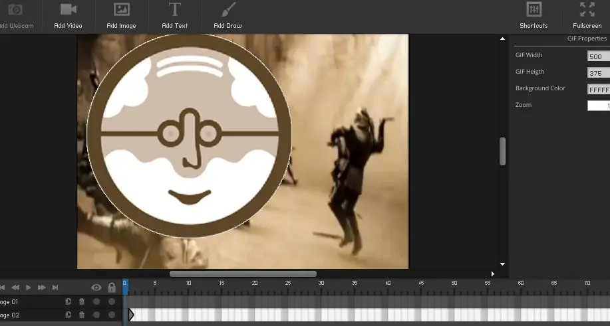Click the horizontal canvas scrollbar thumb

pos(243,274)
